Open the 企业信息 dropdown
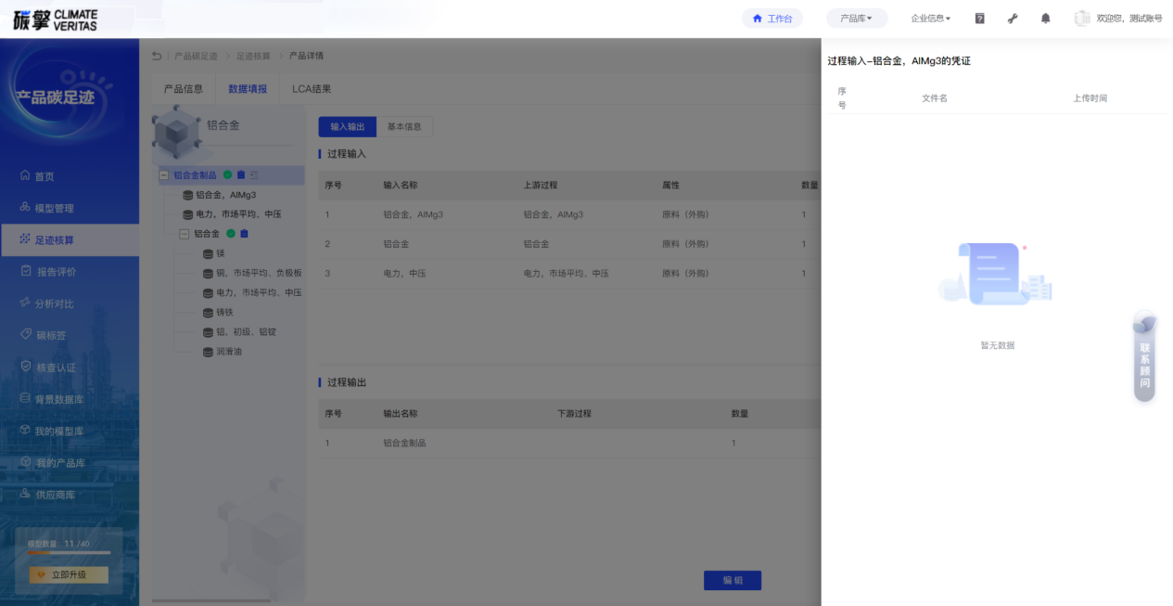1173x606 pixels. (x=930, y=19)
